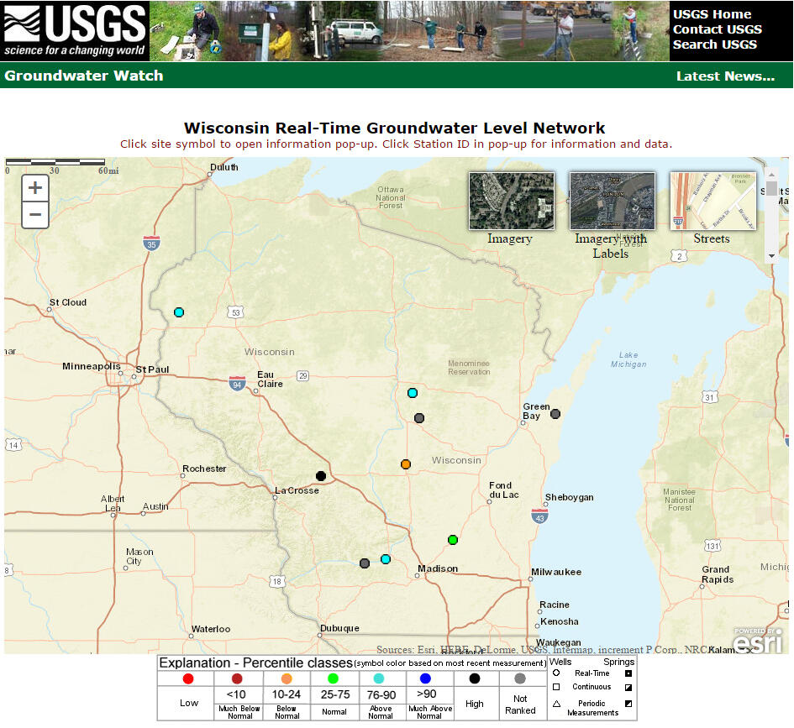Open the cyan site marker near Green Bay

click(413, 391)
